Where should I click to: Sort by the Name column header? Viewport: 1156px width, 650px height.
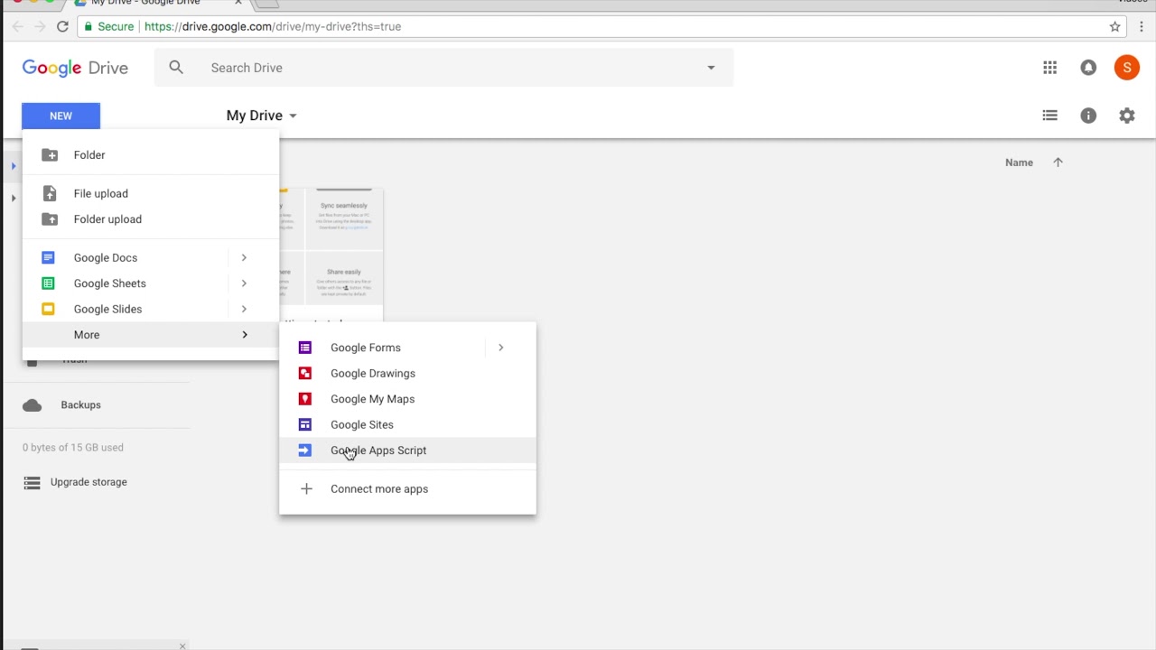pyautogui.click(x=1019, y=162)
